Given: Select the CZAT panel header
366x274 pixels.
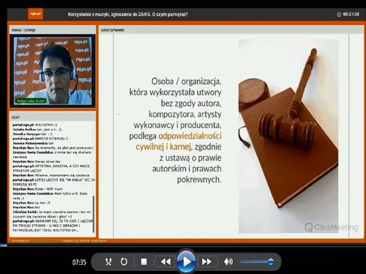Looking at the screenshot, I should point(16,116).
